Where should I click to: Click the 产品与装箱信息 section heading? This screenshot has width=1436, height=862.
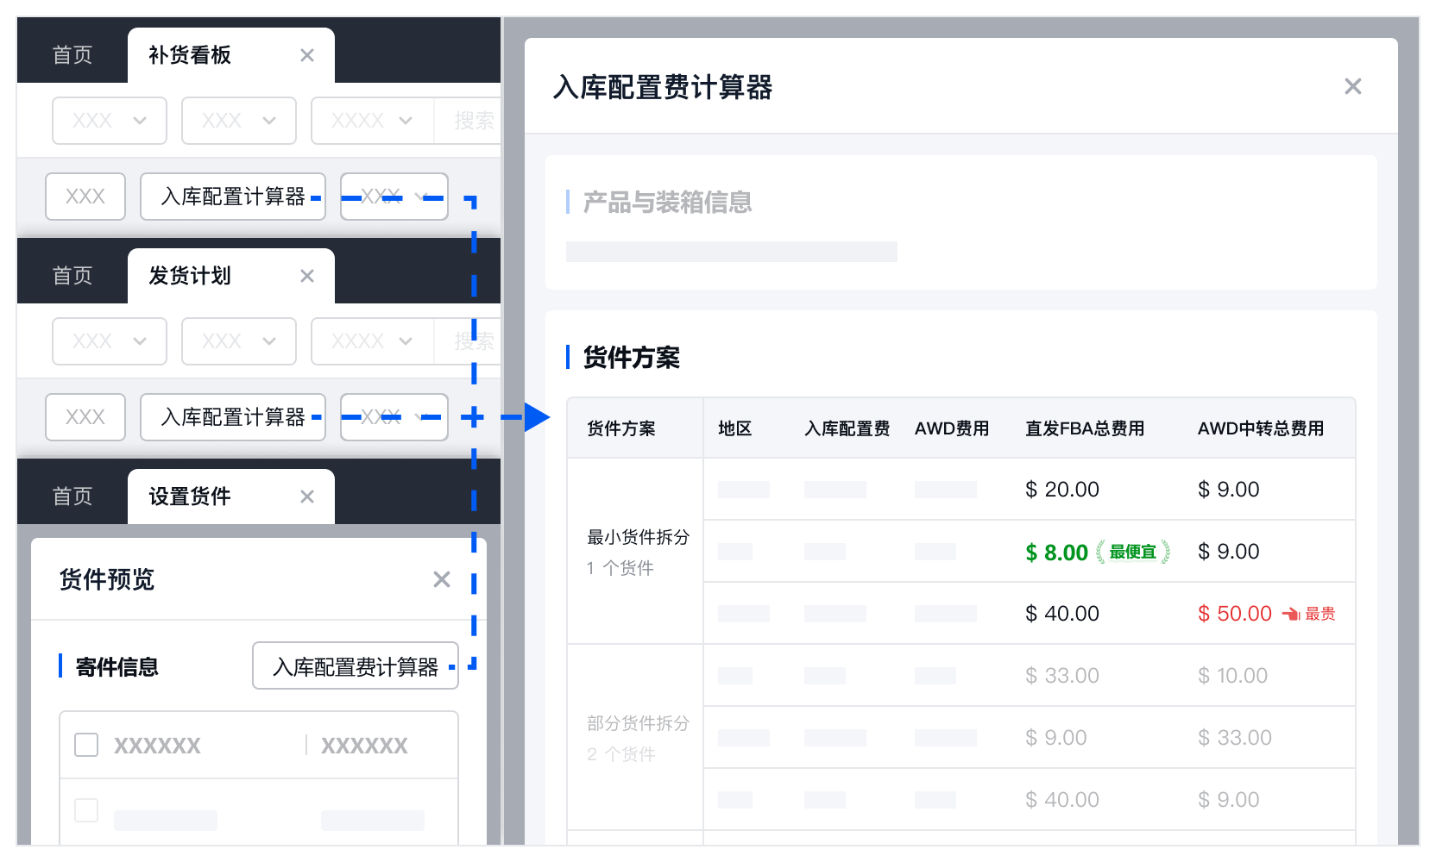[x=667, y=203]
